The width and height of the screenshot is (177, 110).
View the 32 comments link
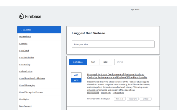[x=106, y=93]
